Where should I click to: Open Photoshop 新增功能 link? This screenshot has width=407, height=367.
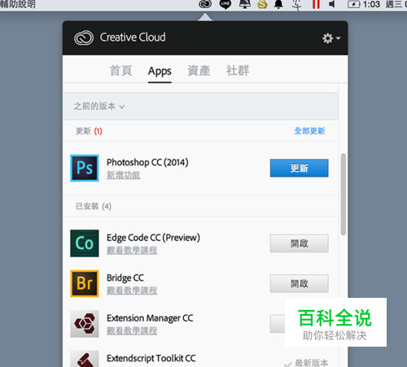point(124,175)
